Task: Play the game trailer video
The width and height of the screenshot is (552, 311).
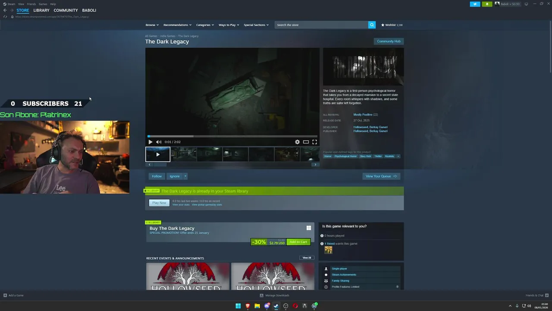Action: 150,142
